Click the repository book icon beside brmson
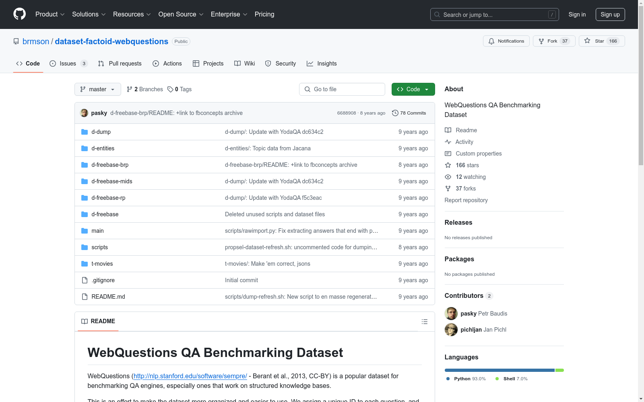This screenshot has width=644, height=402. click(x=16, y=41)
